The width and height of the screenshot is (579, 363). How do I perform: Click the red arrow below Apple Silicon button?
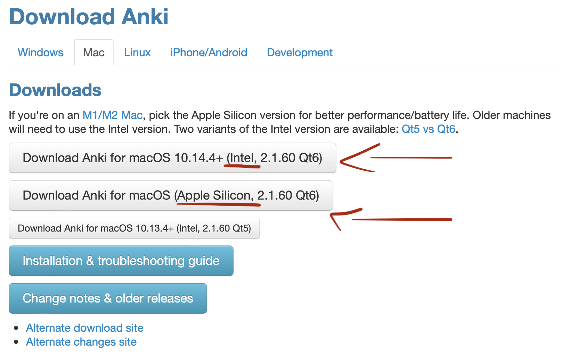click(391, 219)
